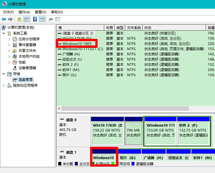Toggle the Show/Hide Action Pane icon

[42, 19]
